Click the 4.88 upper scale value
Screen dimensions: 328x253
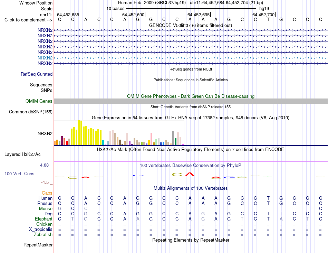pos(44,165)
